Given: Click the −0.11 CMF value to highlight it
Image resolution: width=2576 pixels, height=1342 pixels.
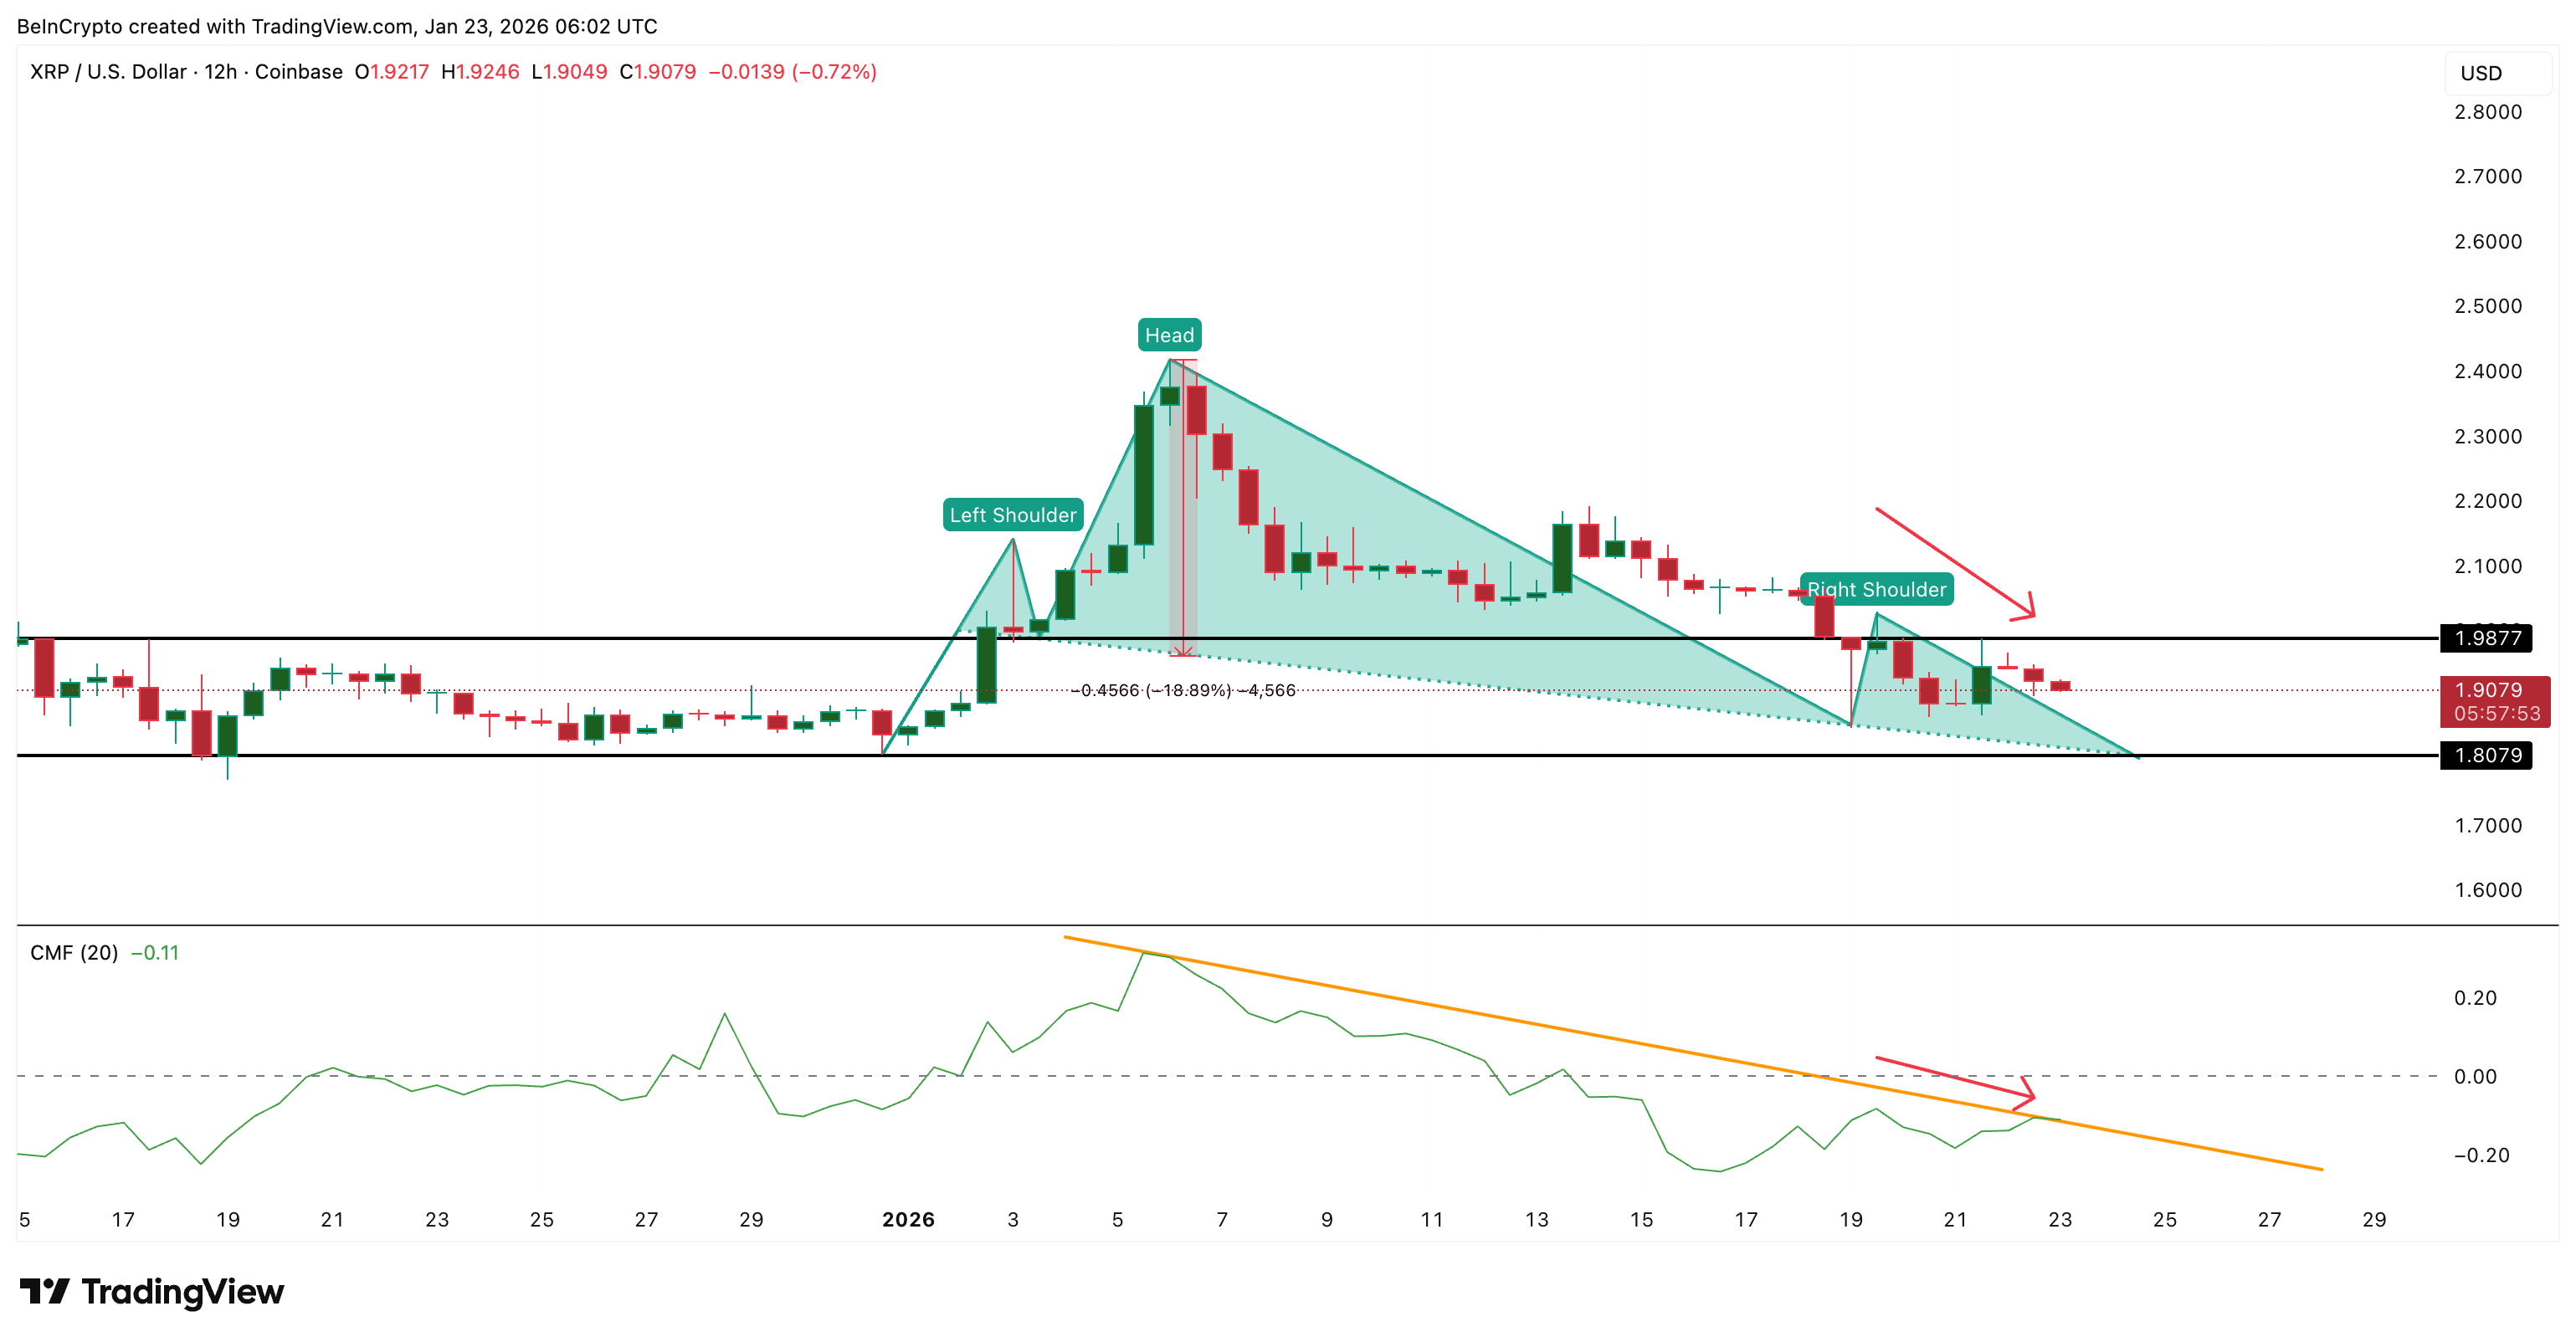Looking at the screenshot, I should (x=153, y=953).
